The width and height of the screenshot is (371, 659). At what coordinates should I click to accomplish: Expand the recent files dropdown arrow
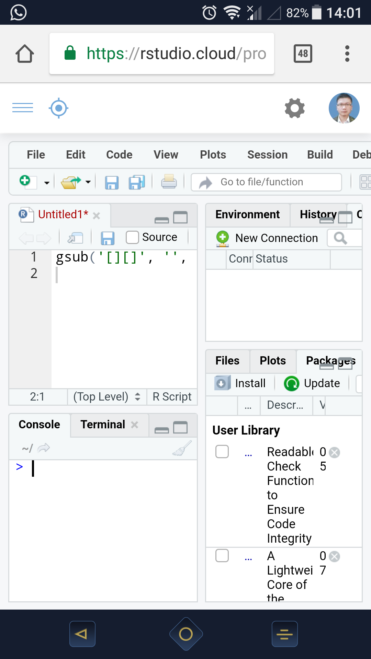(x=88, y=182)
